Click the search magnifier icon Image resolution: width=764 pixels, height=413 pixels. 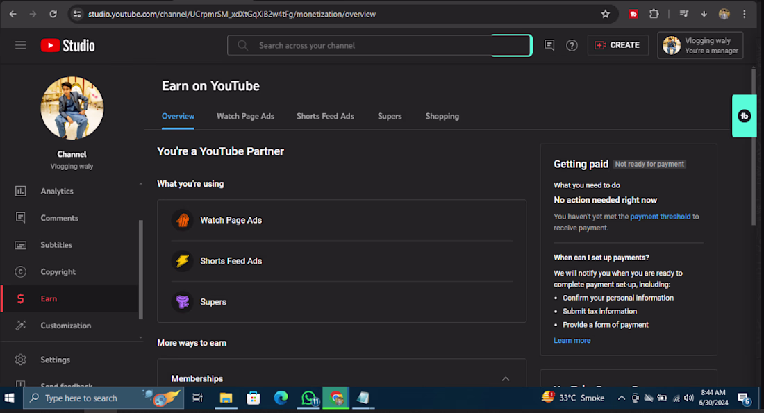coord(242,45)
